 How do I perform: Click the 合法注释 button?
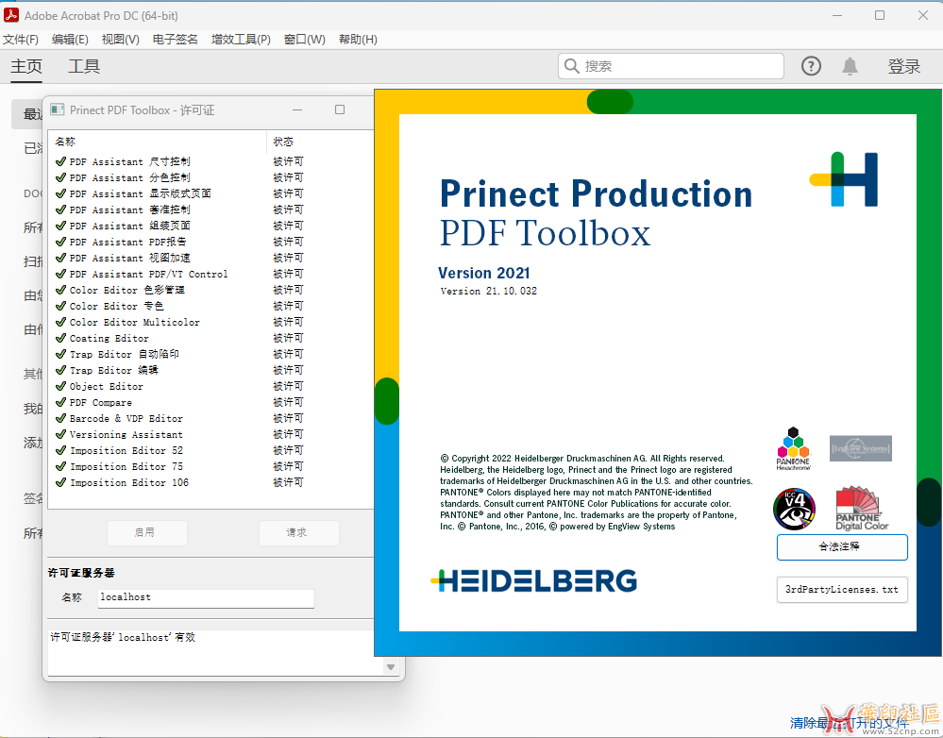tap(842, 547)
